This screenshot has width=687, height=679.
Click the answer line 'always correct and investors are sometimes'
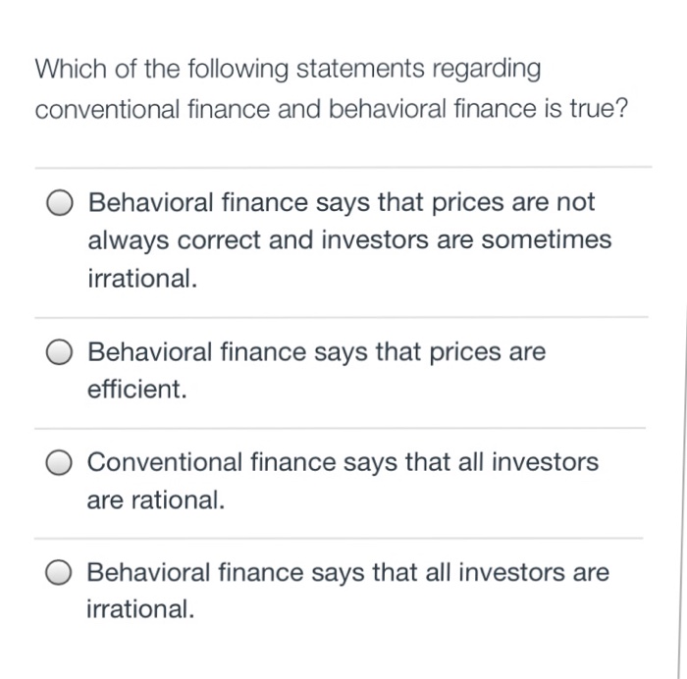[x=348, y=240]
